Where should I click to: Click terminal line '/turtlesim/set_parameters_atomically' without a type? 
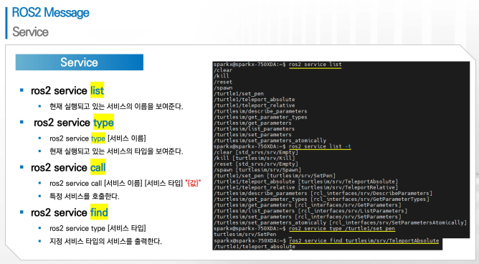tap(270, 141)
